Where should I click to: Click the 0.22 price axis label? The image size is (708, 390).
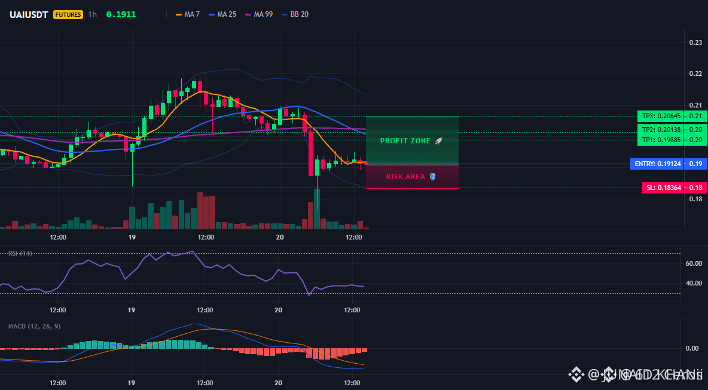[x=695, y=73]
